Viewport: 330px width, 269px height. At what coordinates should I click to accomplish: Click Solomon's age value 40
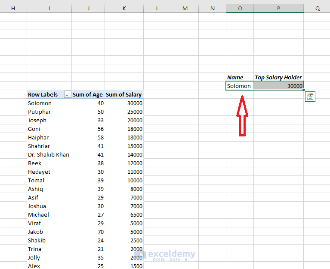88,103
